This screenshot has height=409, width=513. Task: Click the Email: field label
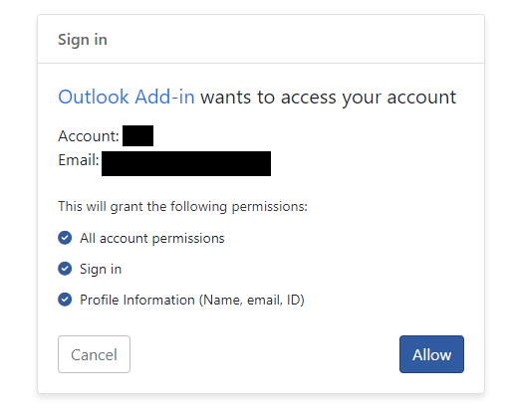click(79, 160)
